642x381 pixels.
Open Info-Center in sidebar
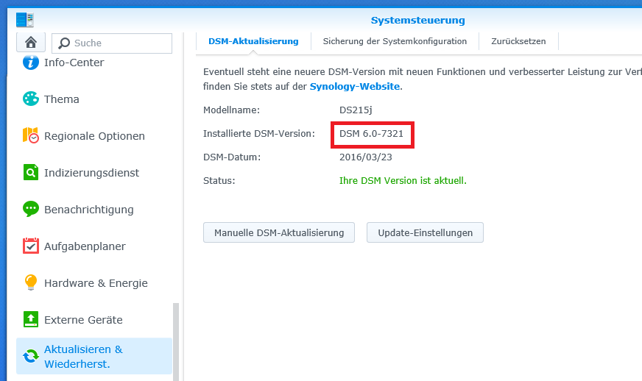tap(94, 63)
